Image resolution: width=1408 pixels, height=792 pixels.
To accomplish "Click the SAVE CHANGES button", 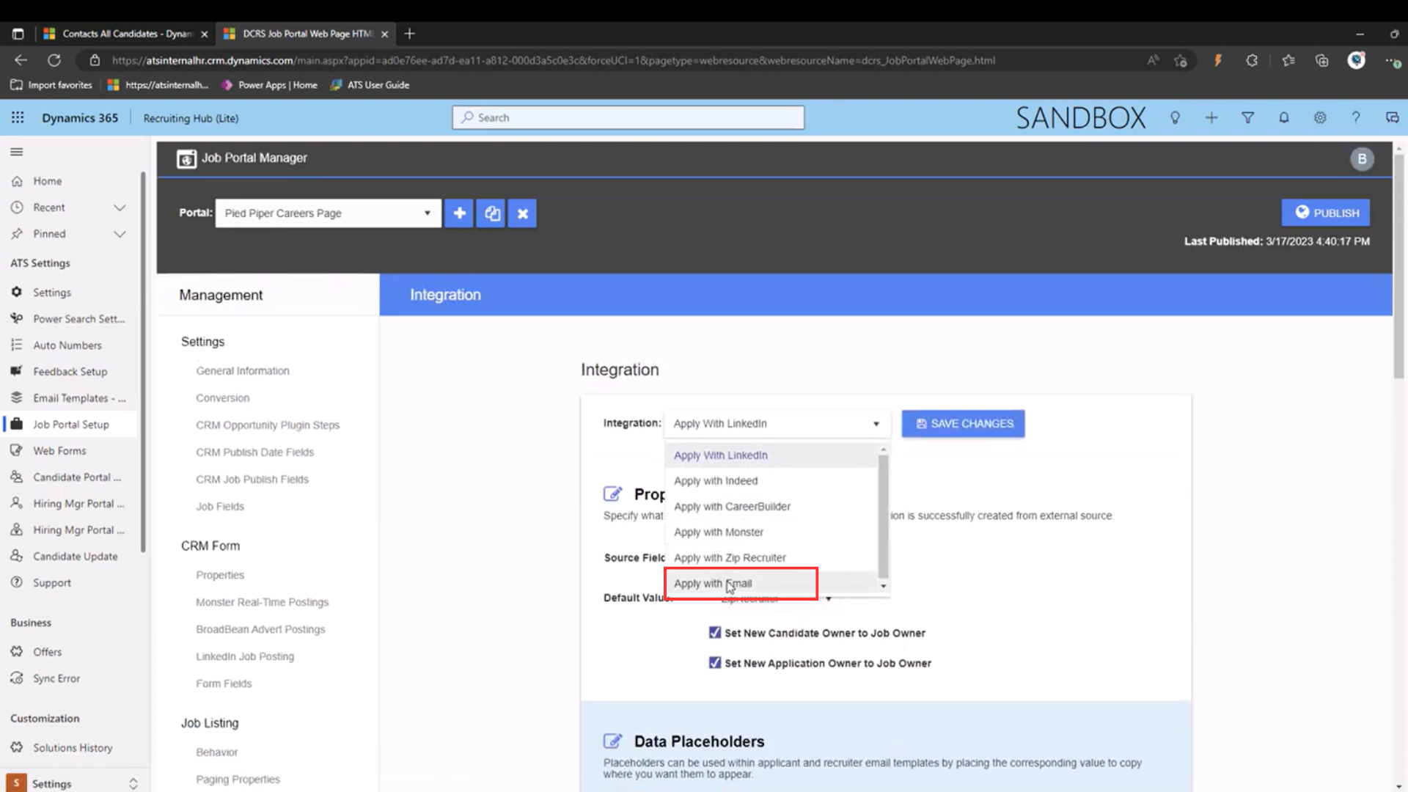I will click(x=963, y=424).
